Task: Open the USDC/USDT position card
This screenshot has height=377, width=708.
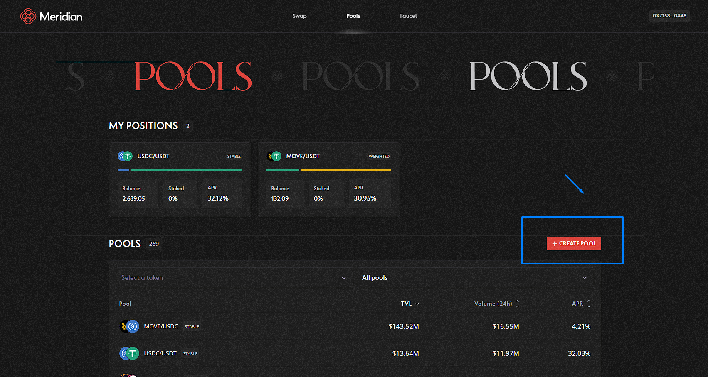Action: click(180, 180)
